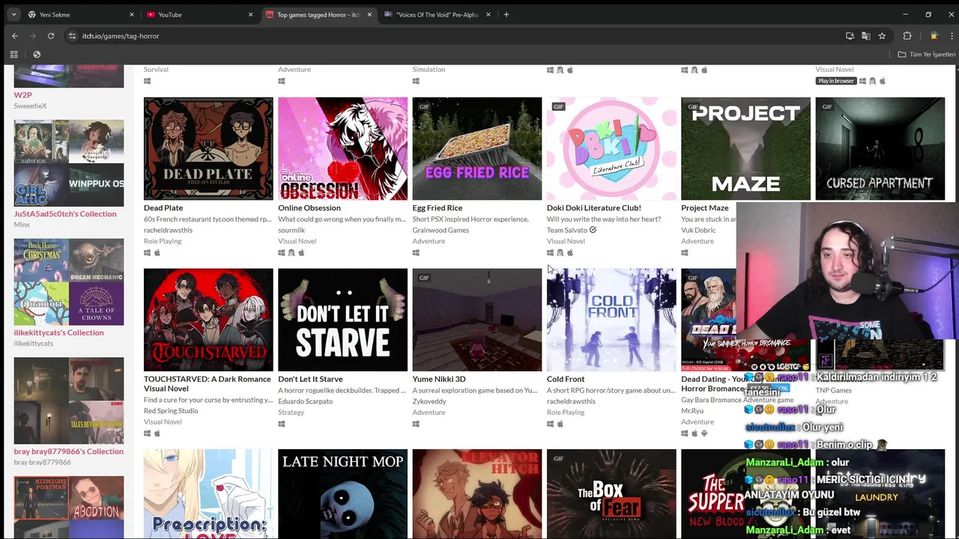
Task: Open The Box of Fear cover image
Action: coord(611,494)
